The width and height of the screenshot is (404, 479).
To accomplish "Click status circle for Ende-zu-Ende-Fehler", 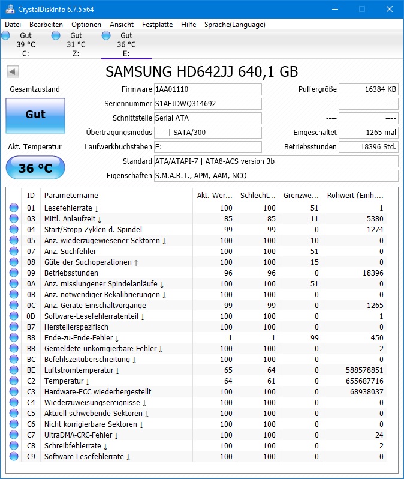I will click(x=14, y=337).
